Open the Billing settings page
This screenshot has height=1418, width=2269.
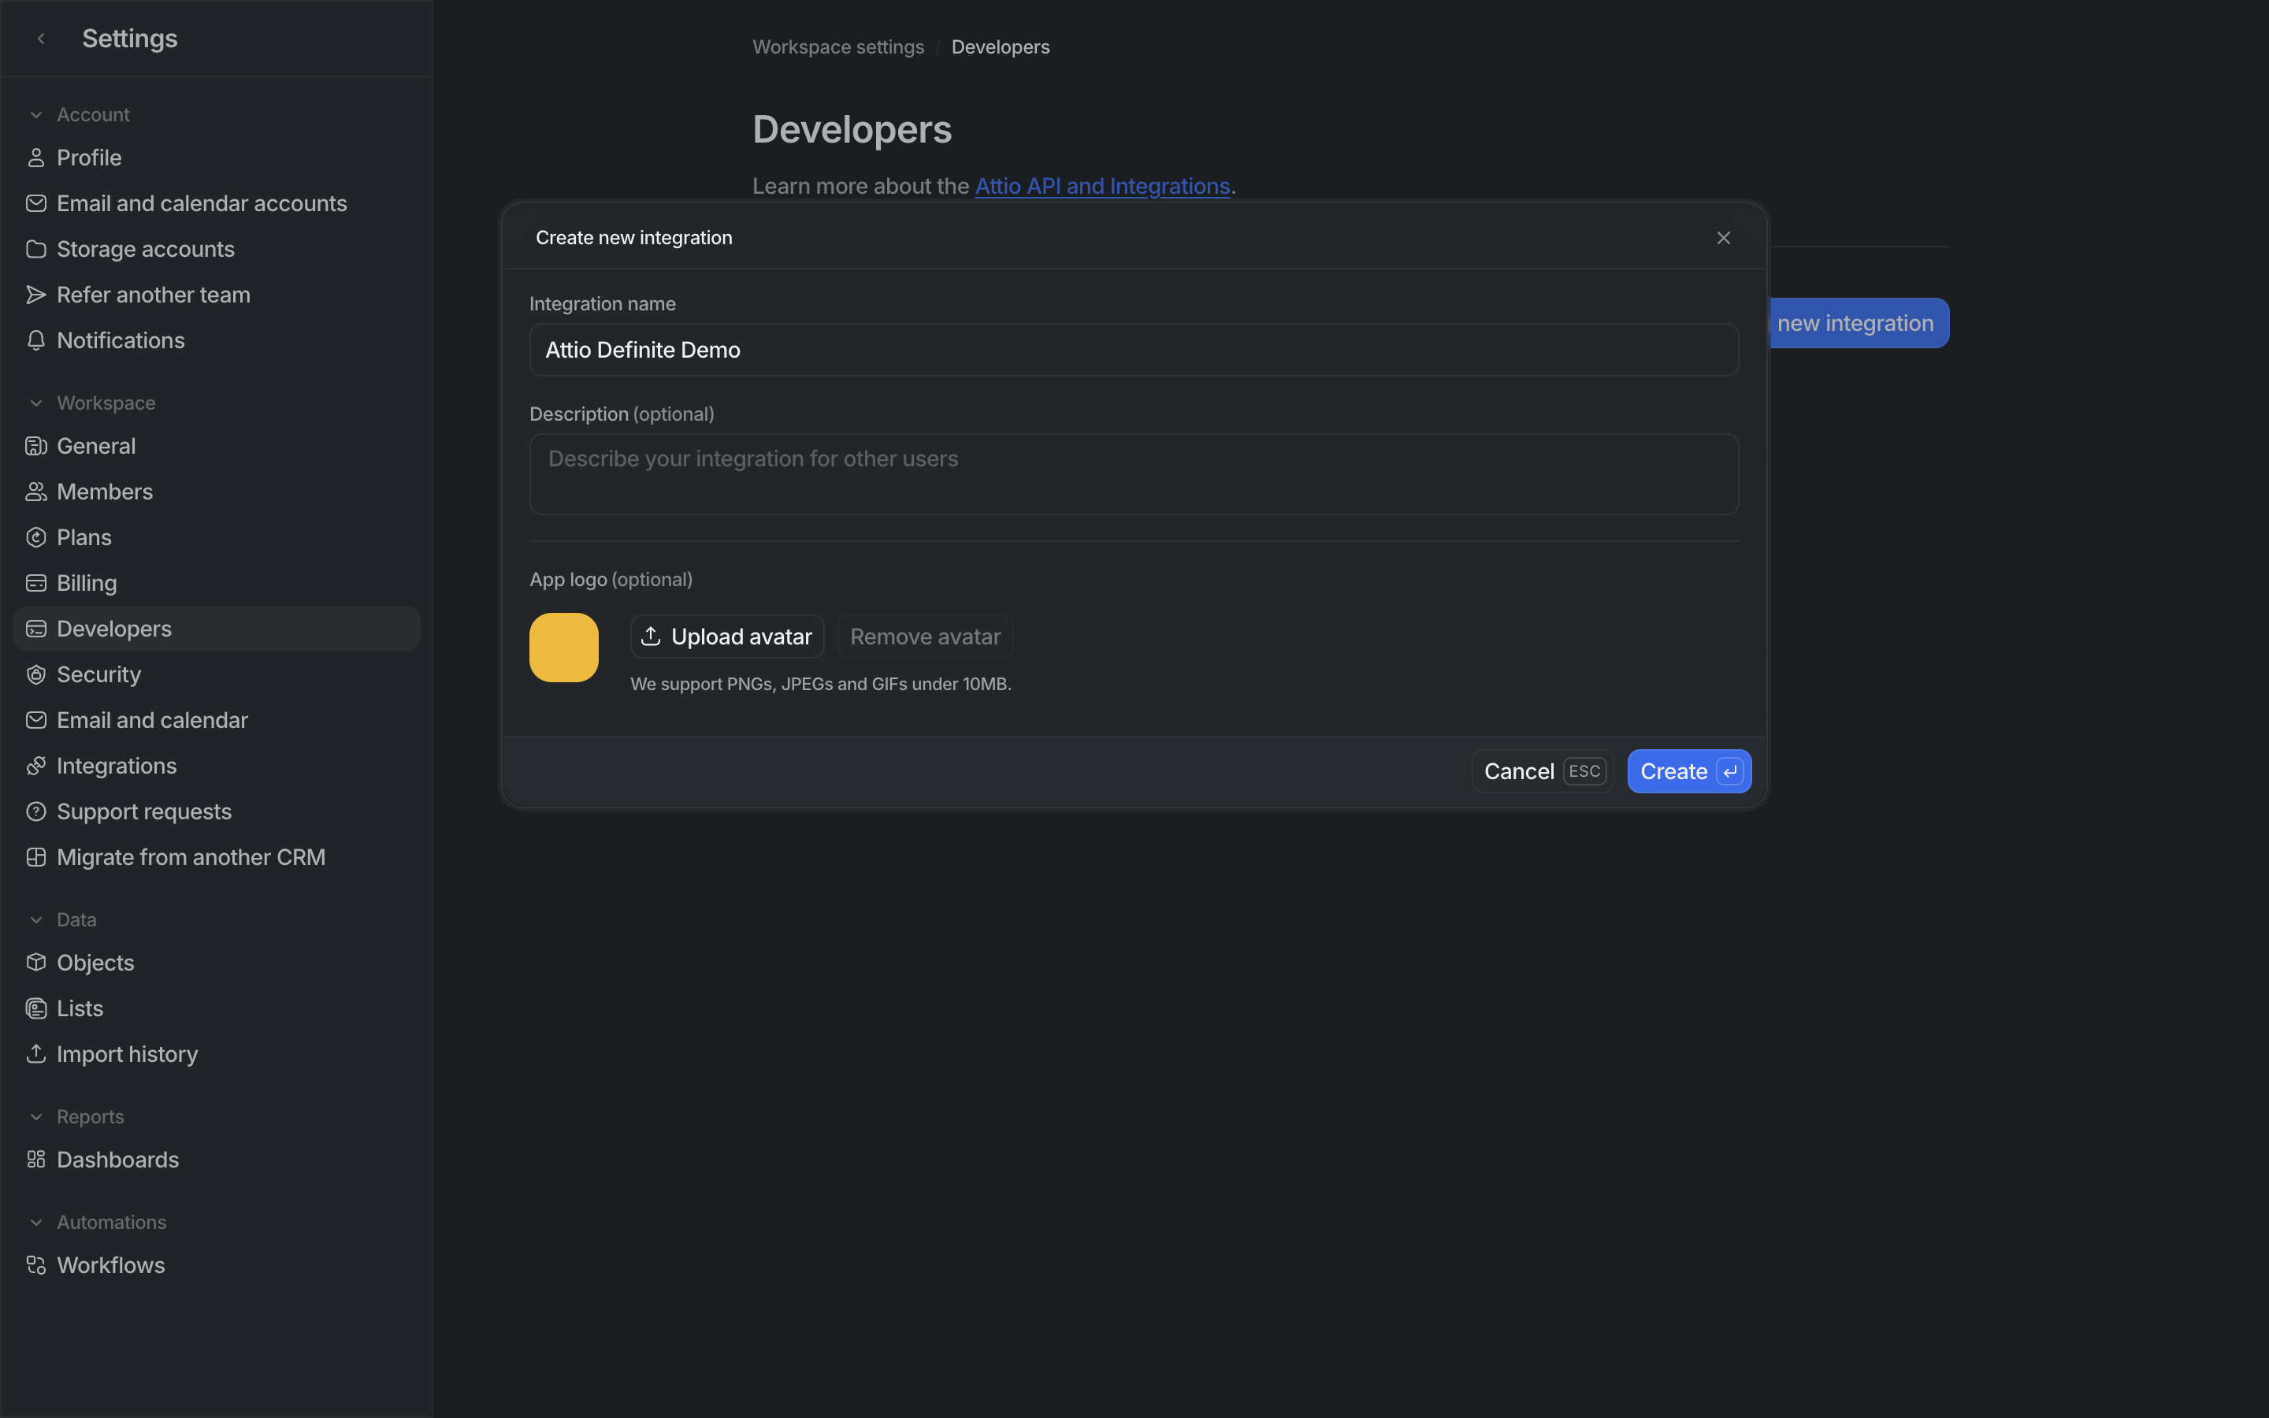point(217,583)
